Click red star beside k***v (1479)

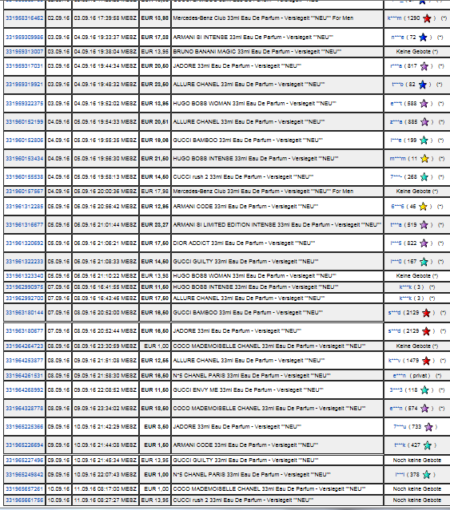pyautogui.click(x=426, y=361)
